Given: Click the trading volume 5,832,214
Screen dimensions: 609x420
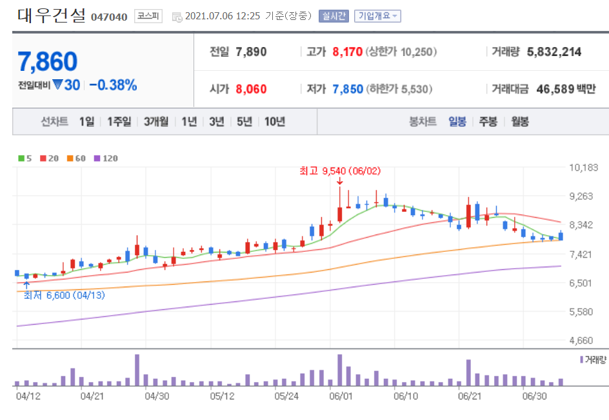Looking at the screenshot, I should point(554,52).
